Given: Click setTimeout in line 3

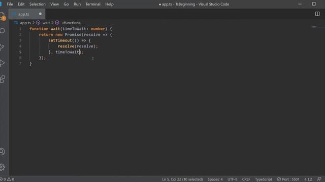Looking at the screenshot, I should (x=60, y=40).
